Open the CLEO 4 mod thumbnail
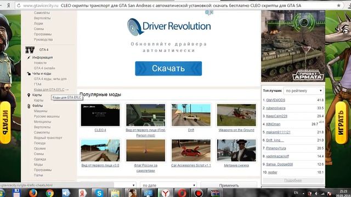 coord(100,115)
